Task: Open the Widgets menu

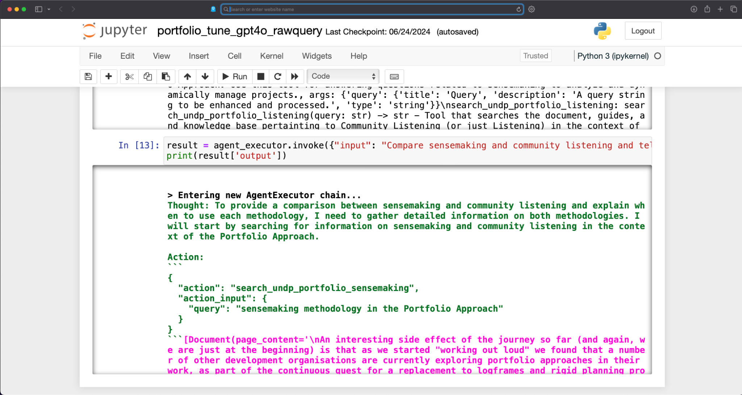Action: click(317, 56)
